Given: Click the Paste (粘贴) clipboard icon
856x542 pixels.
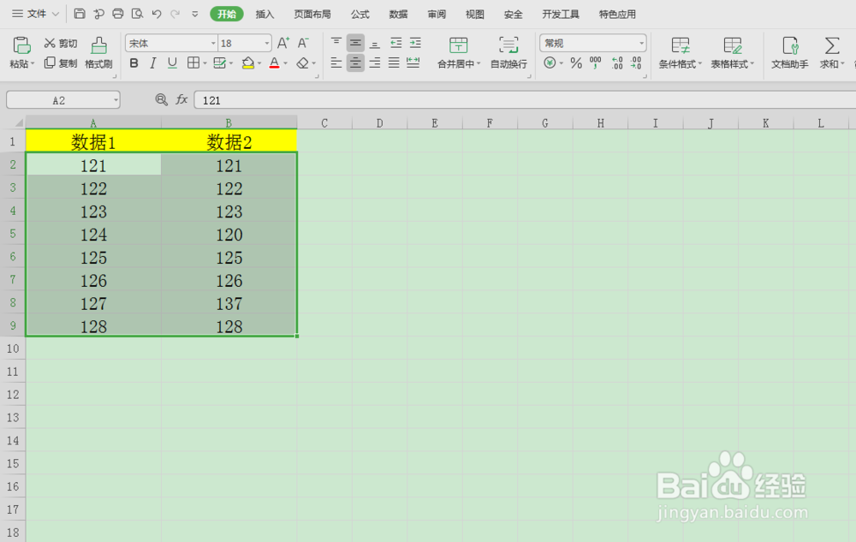Looking at the screenshot, I should 22,45.
